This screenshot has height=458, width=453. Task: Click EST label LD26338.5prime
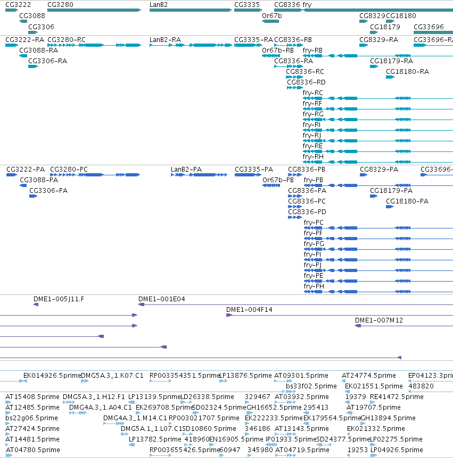point(207,397)
